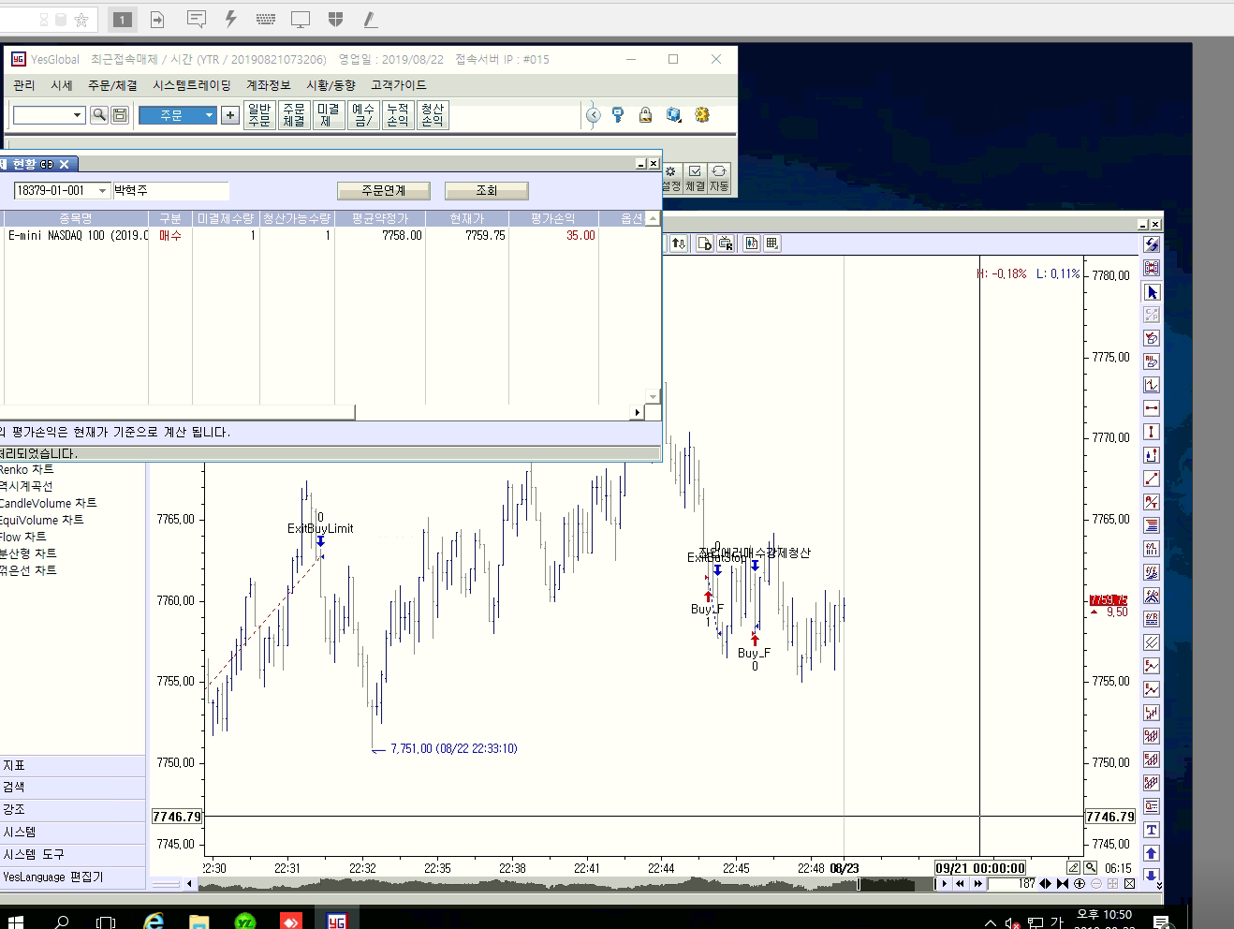Click the text T tool in chart sidebar
Screen dimensions: 1234x929
pyautogui.click(x=1152, y=830)
